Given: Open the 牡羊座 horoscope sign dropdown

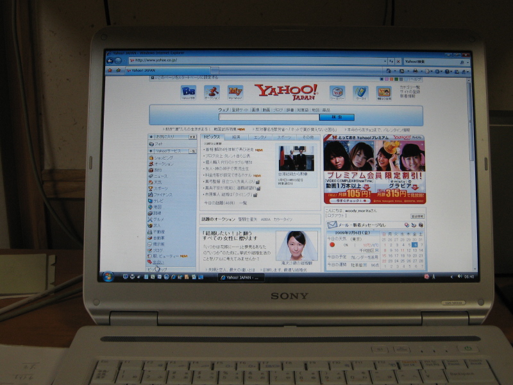Looking at the screenshot, I should [x=365, y=265].
